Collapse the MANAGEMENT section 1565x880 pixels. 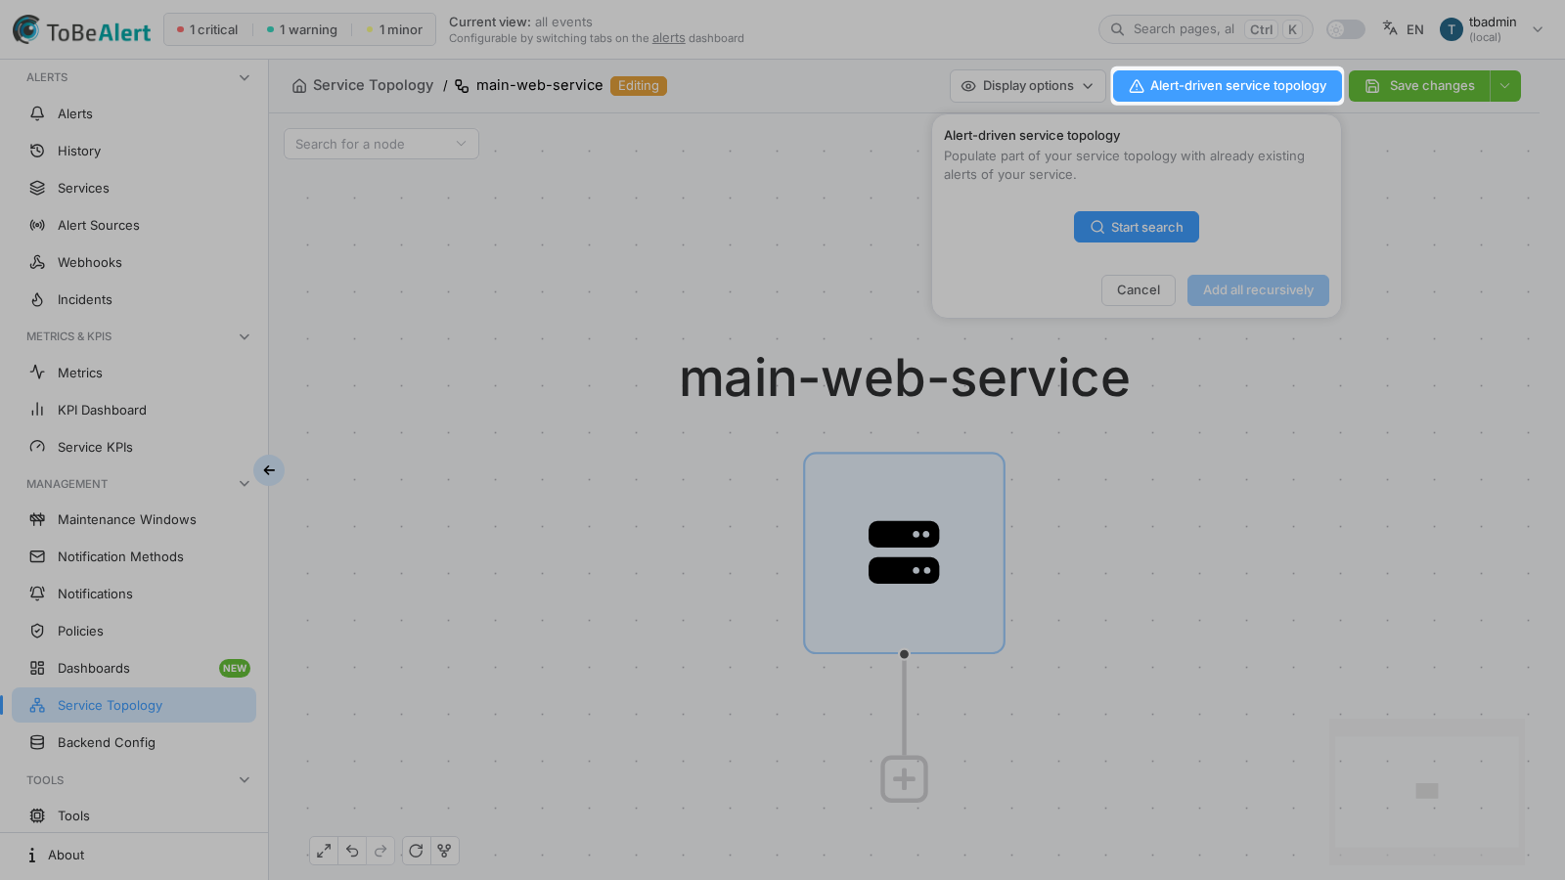[x=245, y=484]
